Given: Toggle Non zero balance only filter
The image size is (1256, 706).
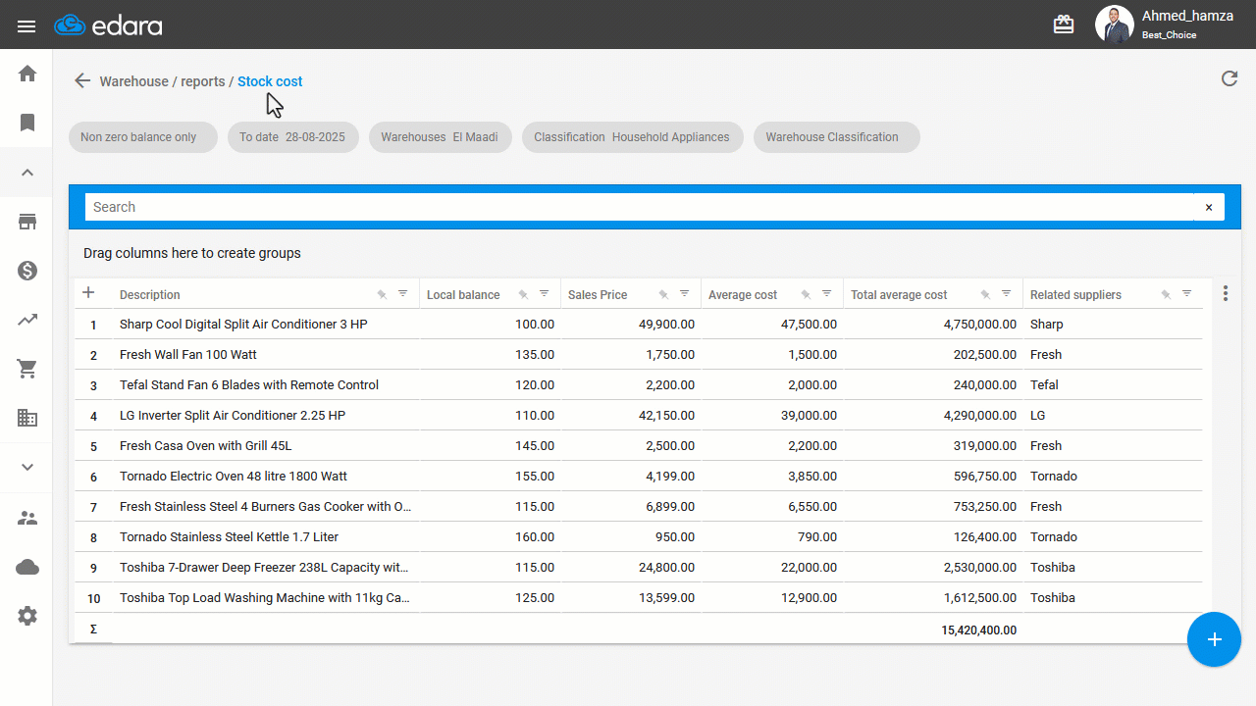Looking at the screenshot, I should [143, 137].
